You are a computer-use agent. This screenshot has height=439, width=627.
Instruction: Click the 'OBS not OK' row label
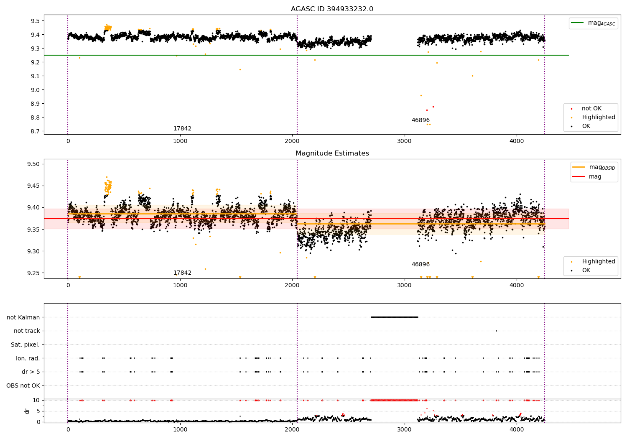coord(23,385)
